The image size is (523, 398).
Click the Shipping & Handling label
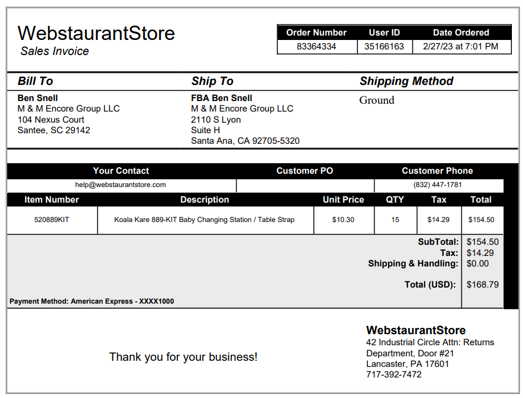pyautogui.click(x=414, y=264)
